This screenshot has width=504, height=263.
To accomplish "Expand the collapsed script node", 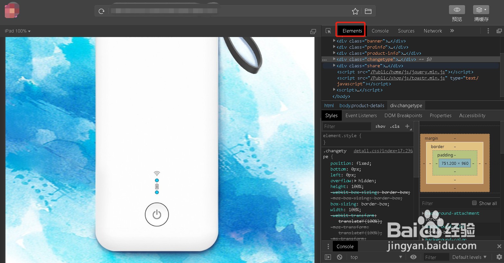I will tap(334, 89).
